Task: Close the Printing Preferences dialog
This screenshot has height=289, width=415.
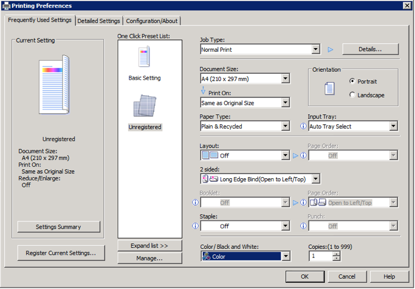Action: pos(406,5)
